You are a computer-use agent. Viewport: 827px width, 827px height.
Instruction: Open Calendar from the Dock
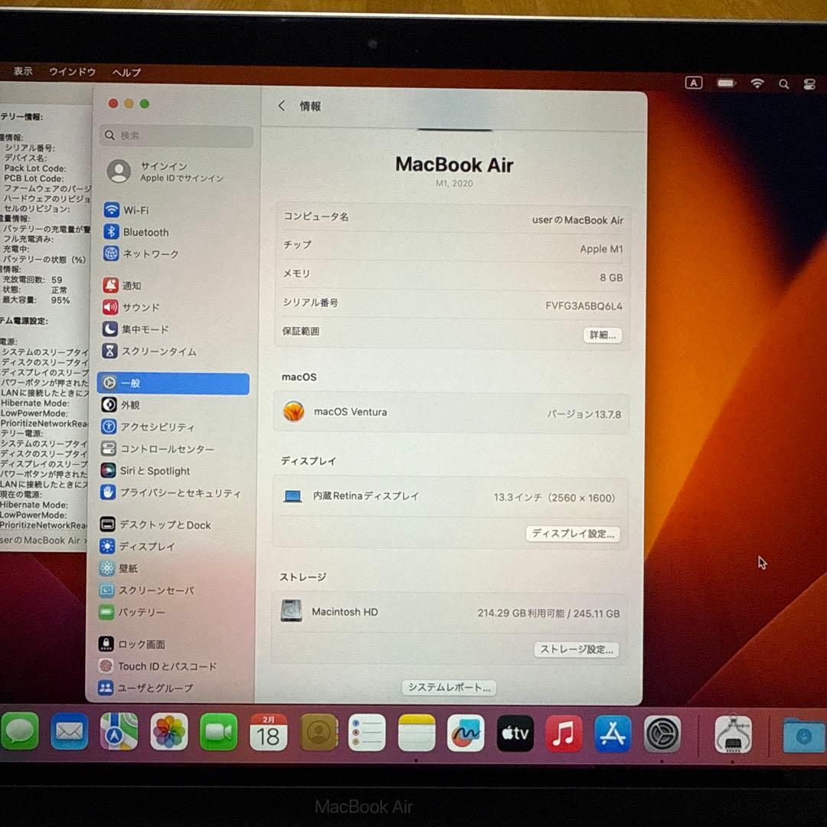269,732
